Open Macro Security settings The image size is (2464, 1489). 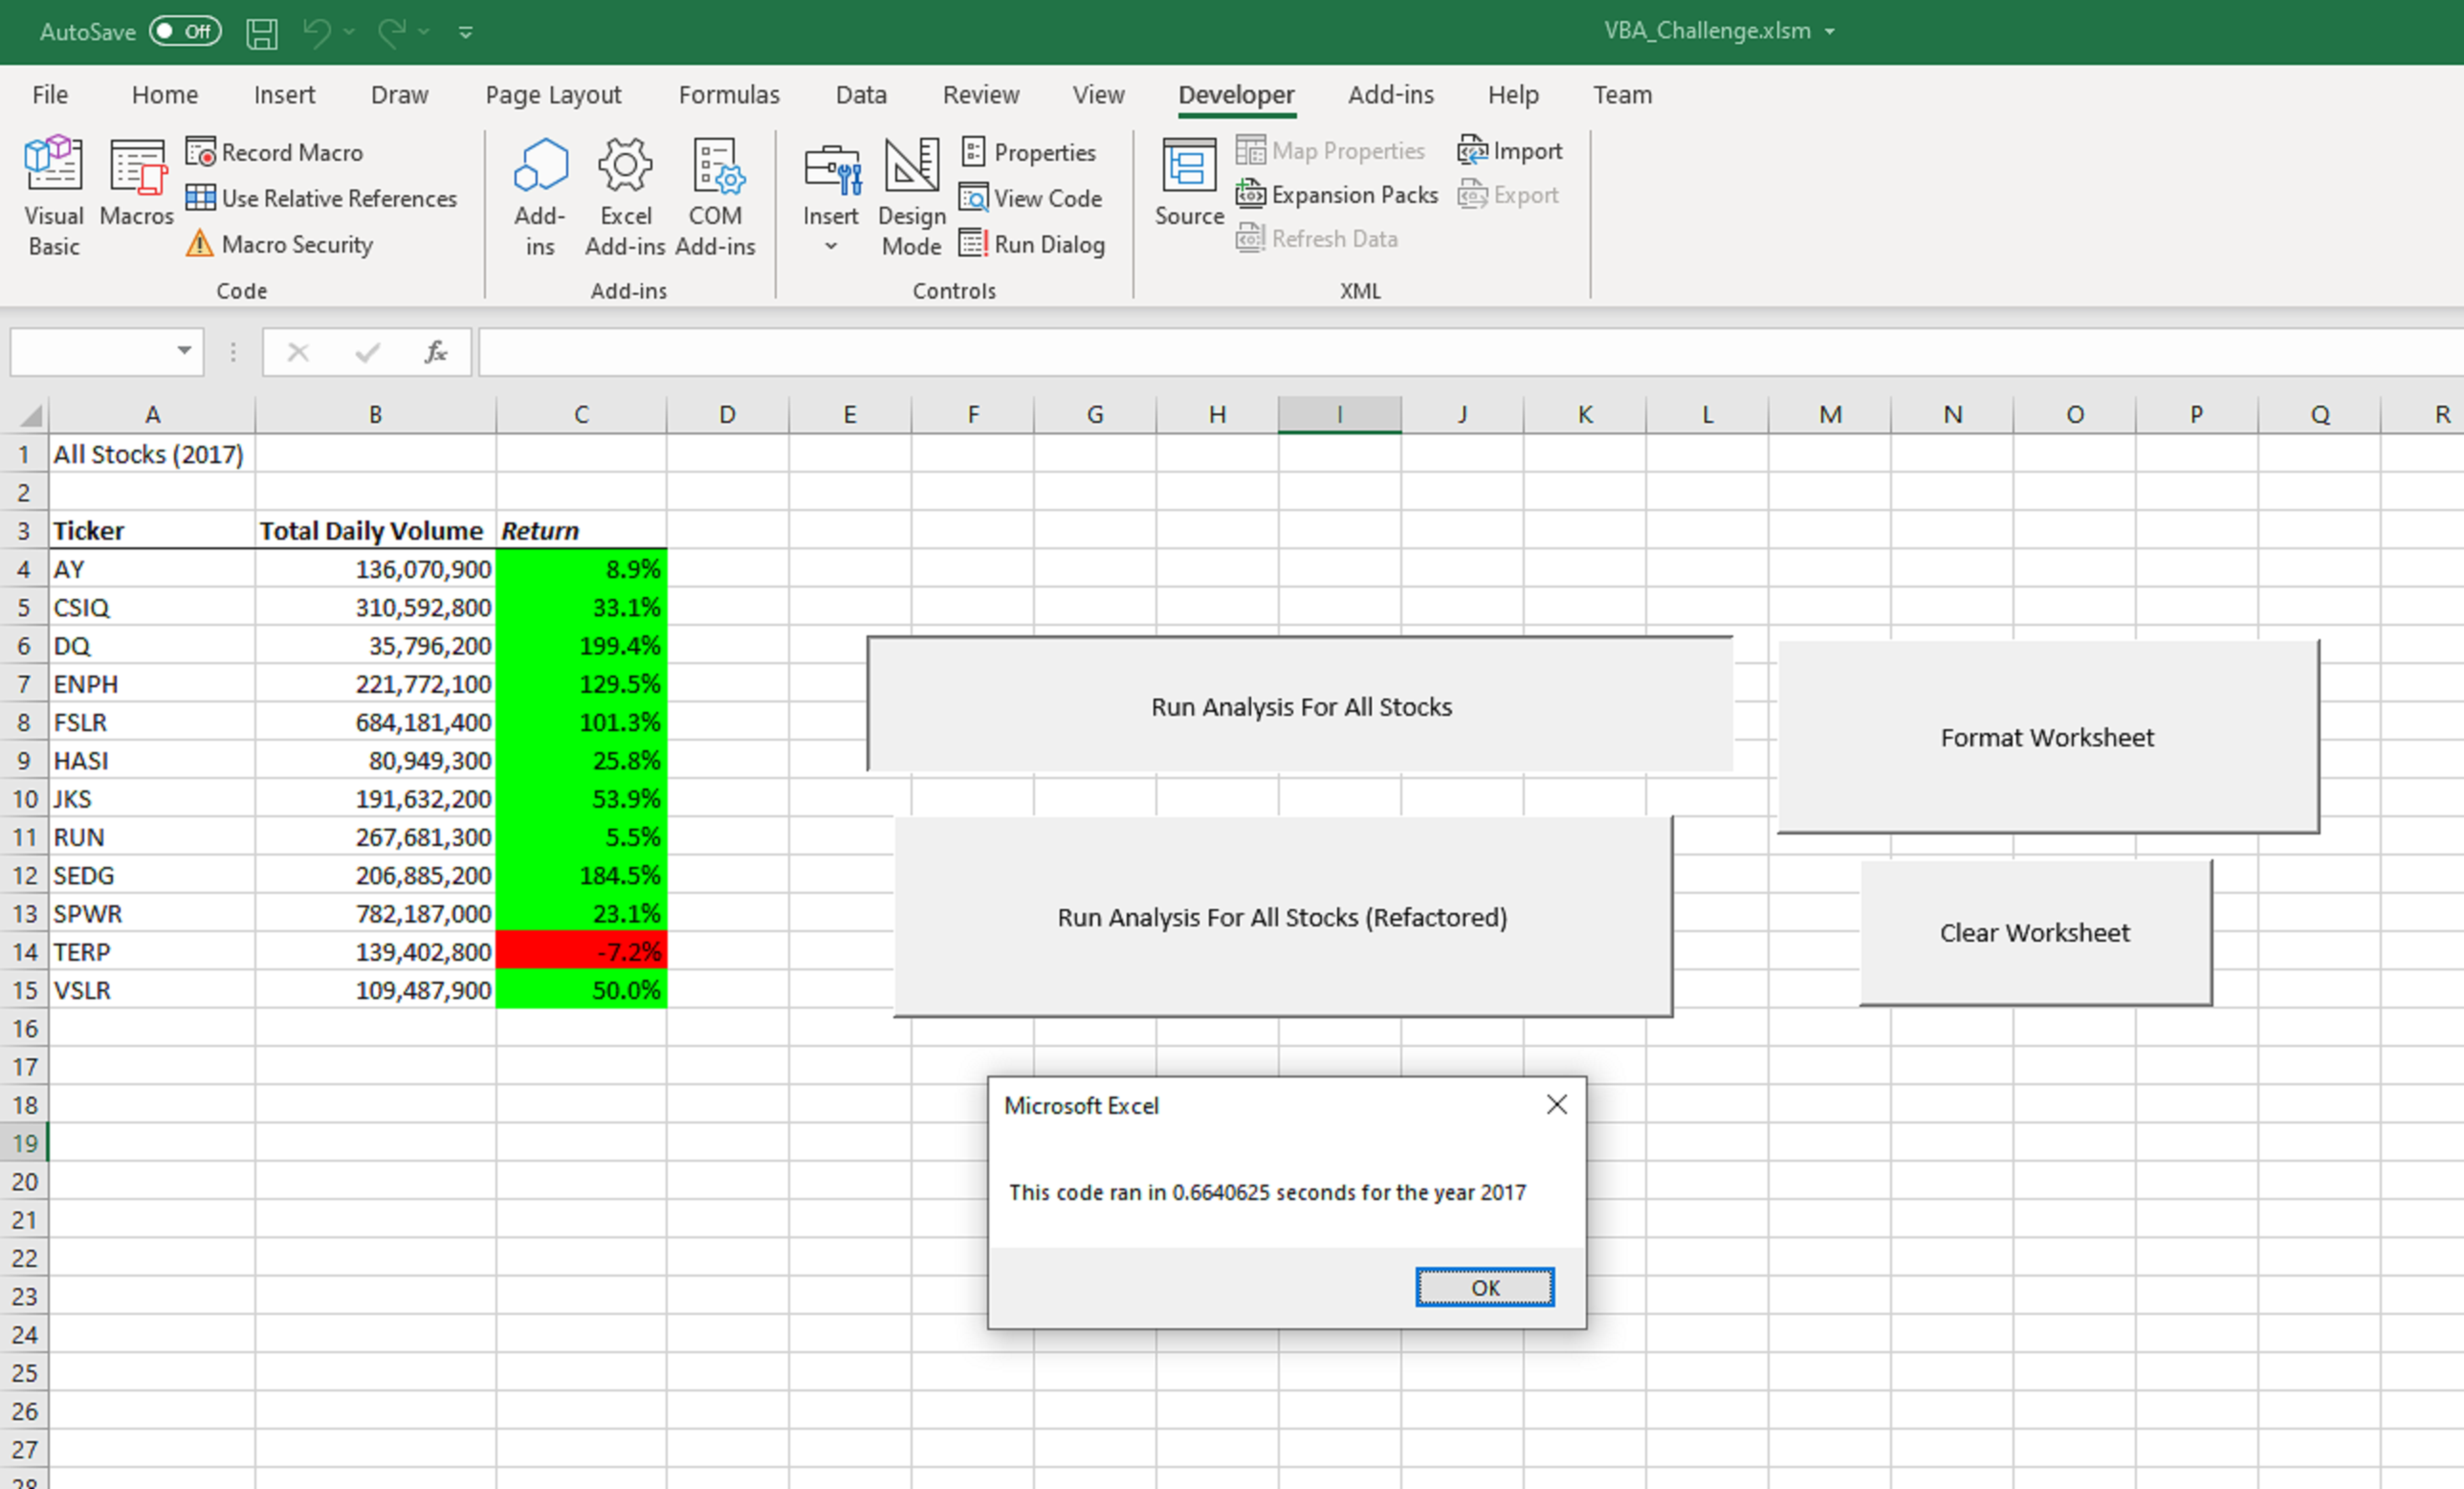pyautogui.click(x=279, y=244)
